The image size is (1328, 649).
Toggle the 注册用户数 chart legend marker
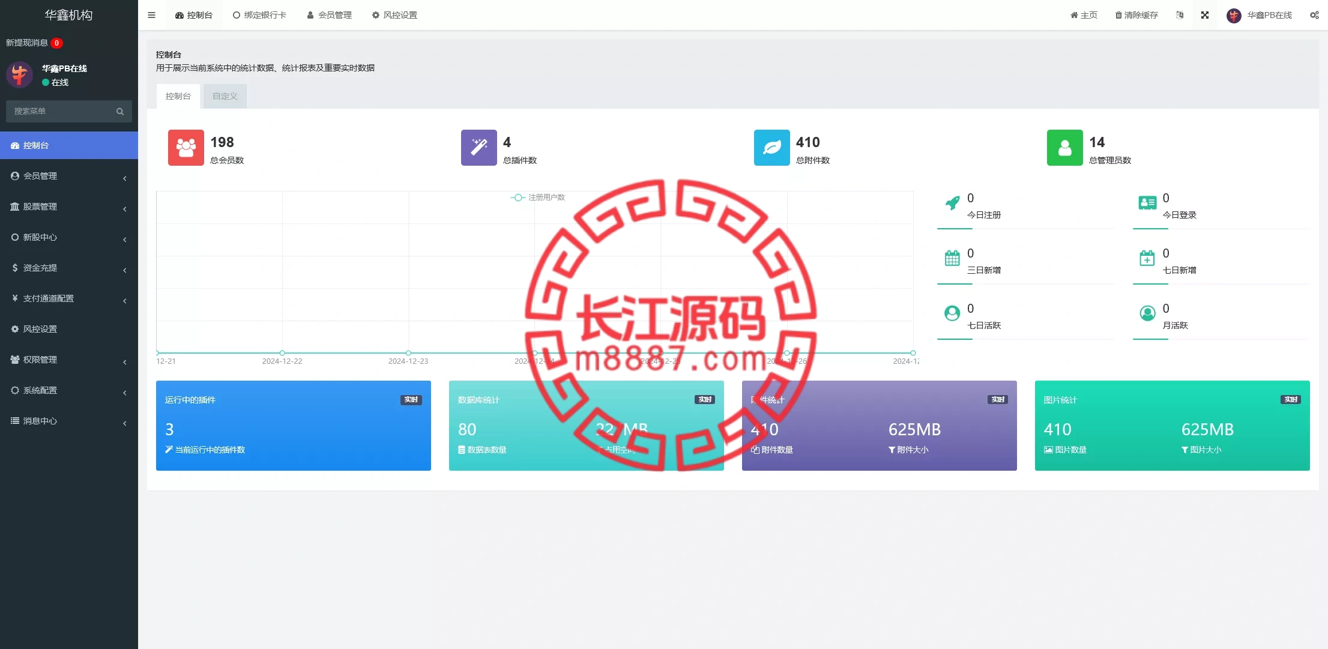[518, 198]
